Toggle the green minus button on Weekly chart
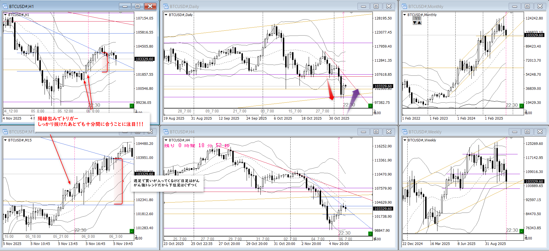549x251 pixels. click(521, 231)
